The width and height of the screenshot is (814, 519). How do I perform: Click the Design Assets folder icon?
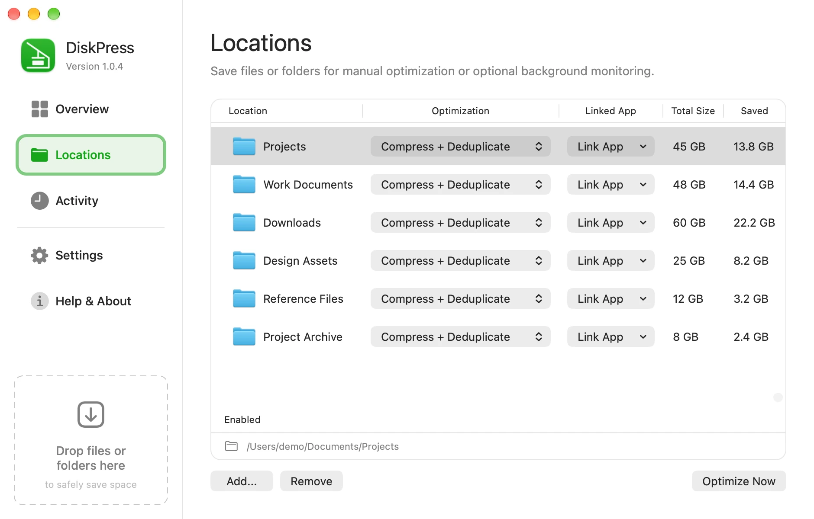click(244, 260)
